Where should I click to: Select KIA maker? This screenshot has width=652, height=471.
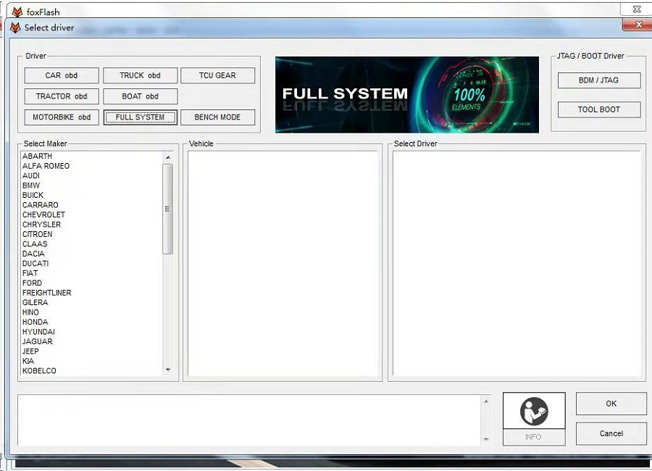coord(28,361)
